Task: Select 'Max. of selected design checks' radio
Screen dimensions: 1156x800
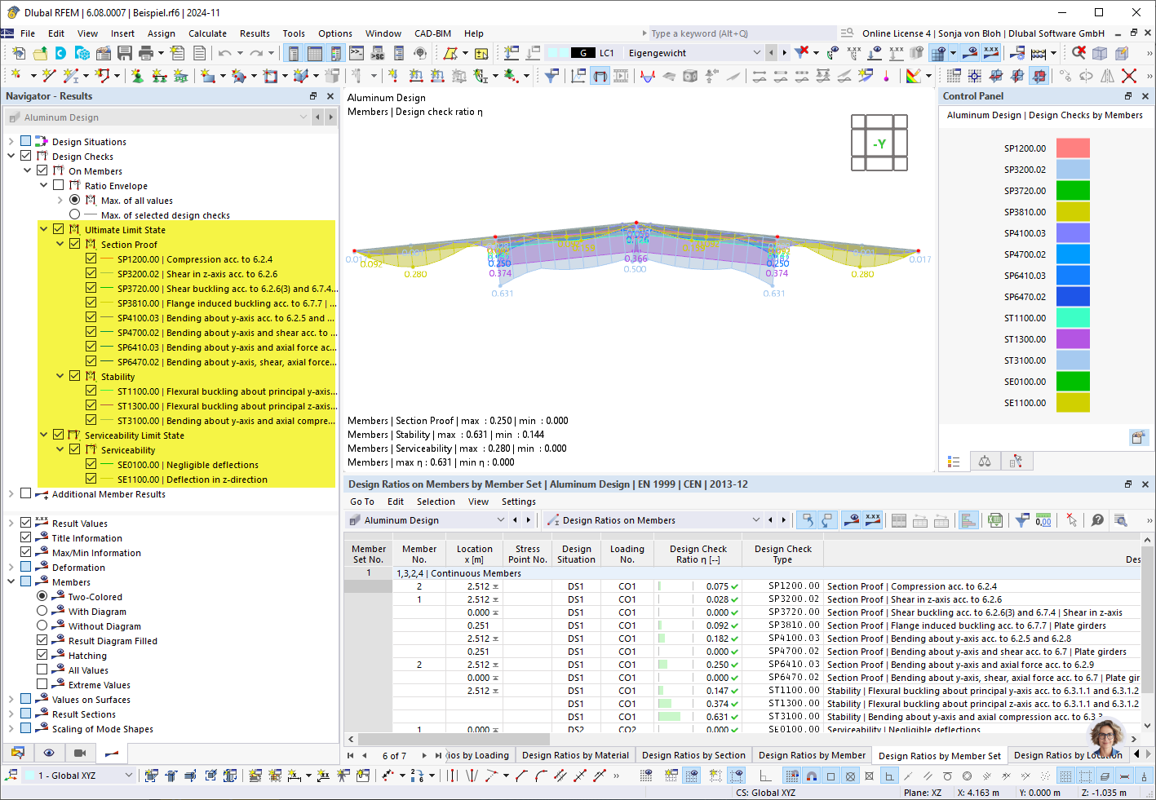Action: point(74,214)
